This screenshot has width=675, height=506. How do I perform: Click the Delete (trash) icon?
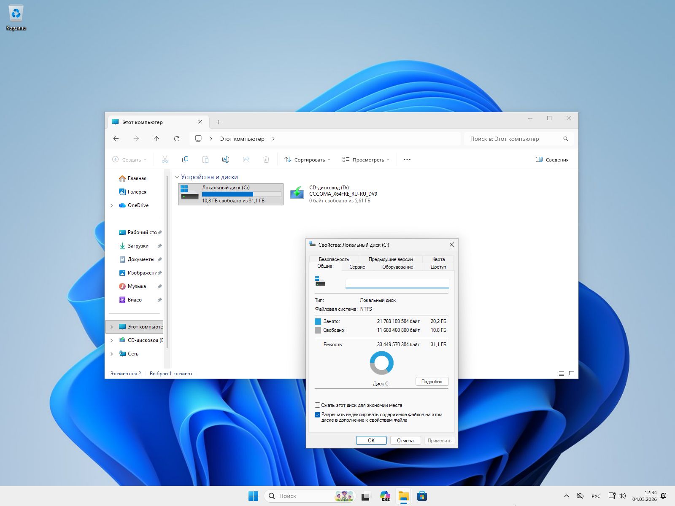tap(266, 159)
